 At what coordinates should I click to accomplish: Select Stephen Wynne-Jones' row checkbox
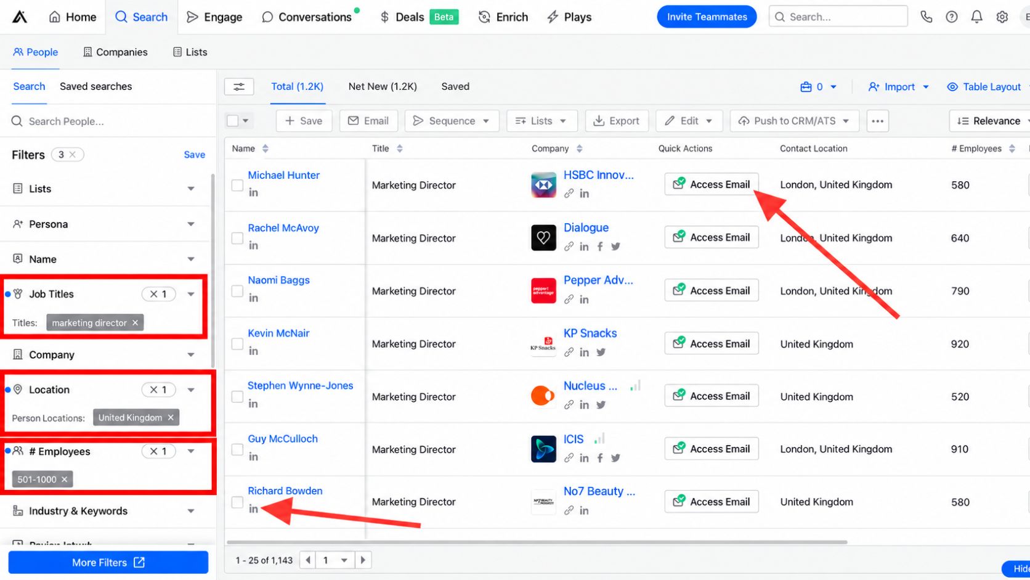pyautogui.click(x=237, y=397)
